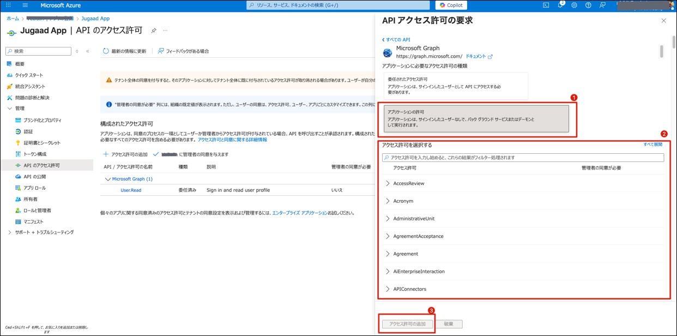Open the ドキュメント link

coord(479,56)
